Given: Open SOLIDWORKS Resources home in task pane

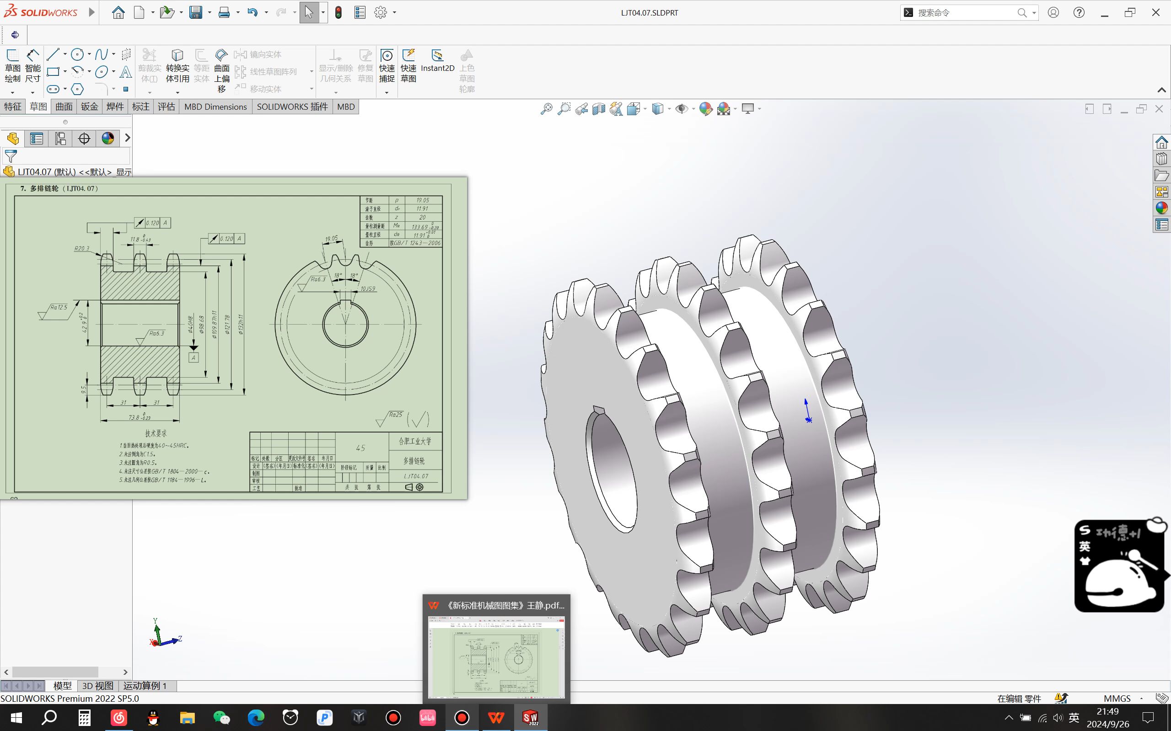Looking at the screenshot, I should (1162, 142).
